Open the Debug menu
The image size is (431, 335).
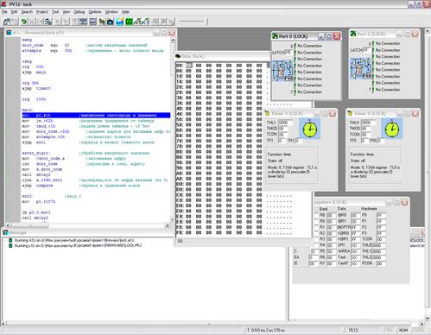pyautogui.click(x=79, y=12)
